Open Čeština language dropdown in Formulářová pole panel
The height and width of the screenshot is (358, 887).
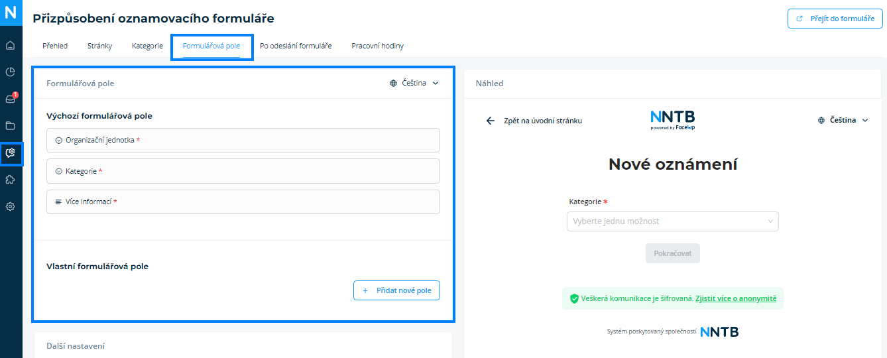tap(414, 84)
